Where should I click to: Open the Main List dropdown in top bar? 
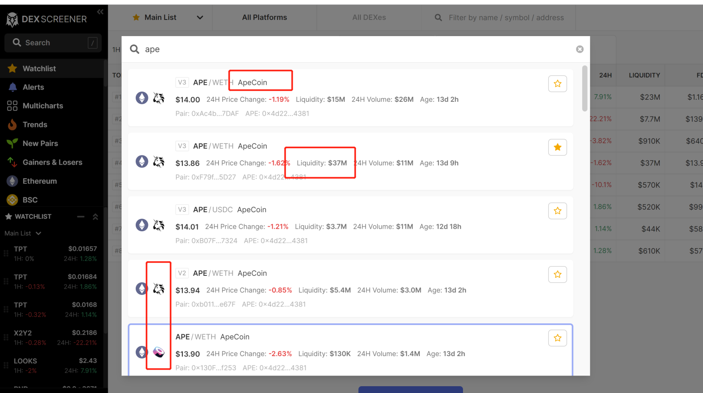168,17
